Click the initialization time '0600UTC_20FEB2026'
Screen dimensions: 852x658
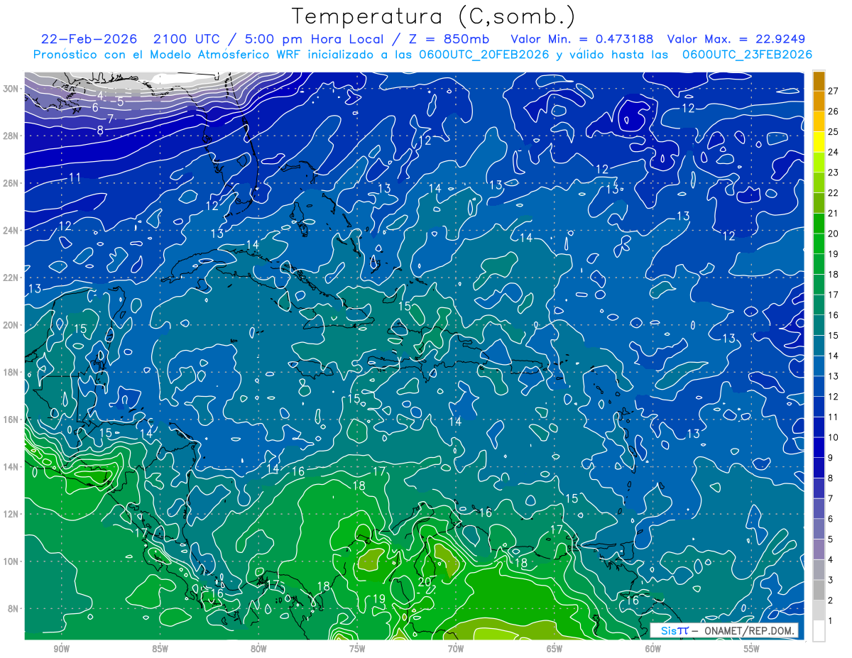(x=484, y=55)
